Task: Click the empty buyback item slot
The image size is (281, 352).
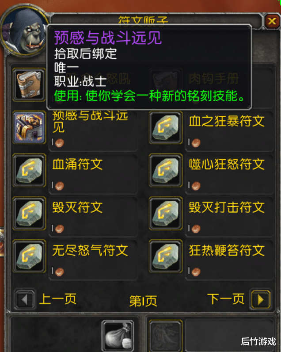Action: pos(166,336)
